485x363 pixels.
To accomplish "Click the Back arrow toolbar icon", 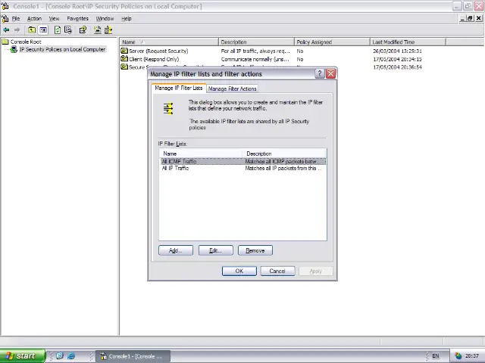I will click(7, 30).
